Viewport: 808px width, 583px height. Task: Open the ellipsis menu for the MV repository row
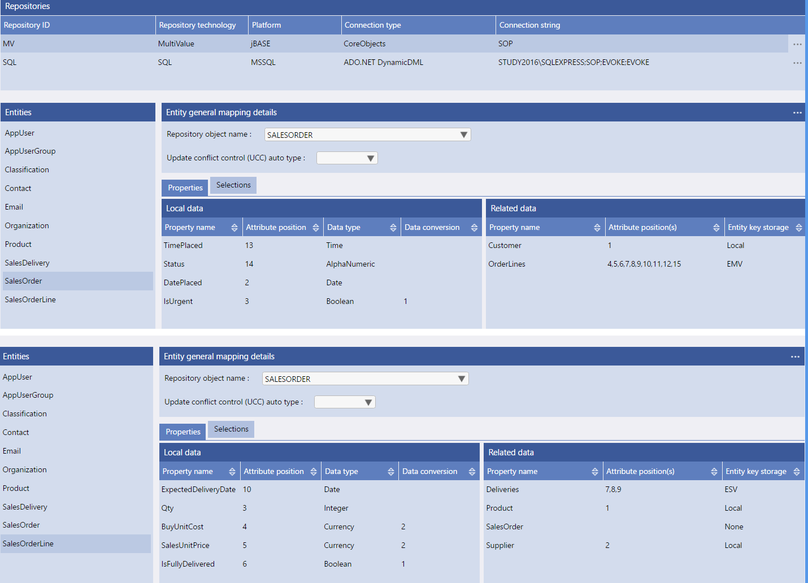pos(797,44)
